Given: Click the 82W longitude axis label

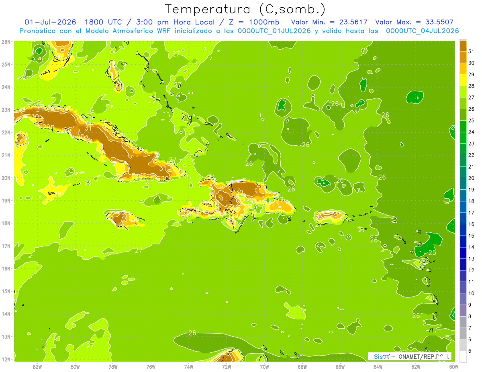Looking at the screenshot, I should pyautogui.click(x=37, y=367).
